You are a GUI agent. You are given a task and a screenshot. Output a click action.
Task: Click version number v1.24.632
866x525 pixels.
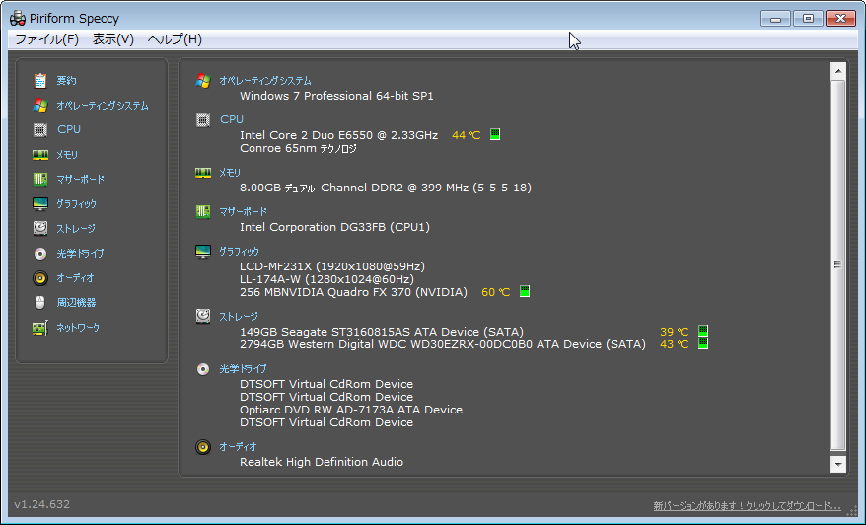42,504
